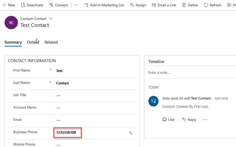This screenshot has width=236, height=147.
Task: Click the New command label
Action: pyautogui.click(x=12, y=5)
